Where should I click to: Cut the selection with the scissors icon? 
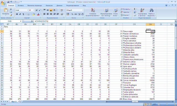(11, 9)
